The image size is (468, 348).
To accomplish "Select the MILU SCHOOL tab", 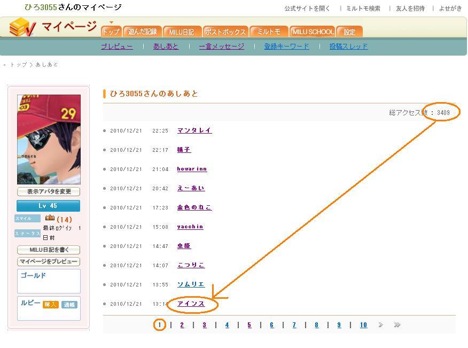I will click(x=313, y=32).
